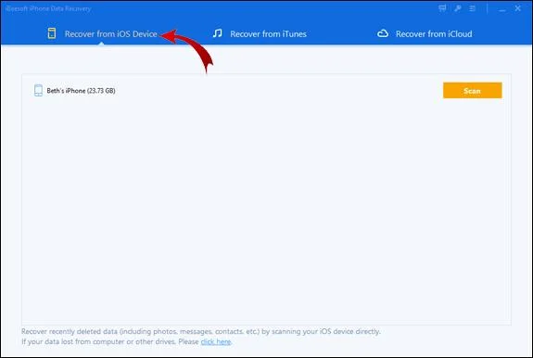Click the device icon next to Beth's iPhone
Image resolution: width=533 pixels, height=358 pixels.
(38, 91)
